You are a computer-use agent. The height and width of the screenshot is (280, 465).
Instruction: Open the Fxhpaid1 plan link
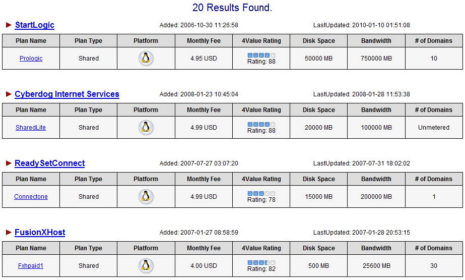(x=31, y=266)
